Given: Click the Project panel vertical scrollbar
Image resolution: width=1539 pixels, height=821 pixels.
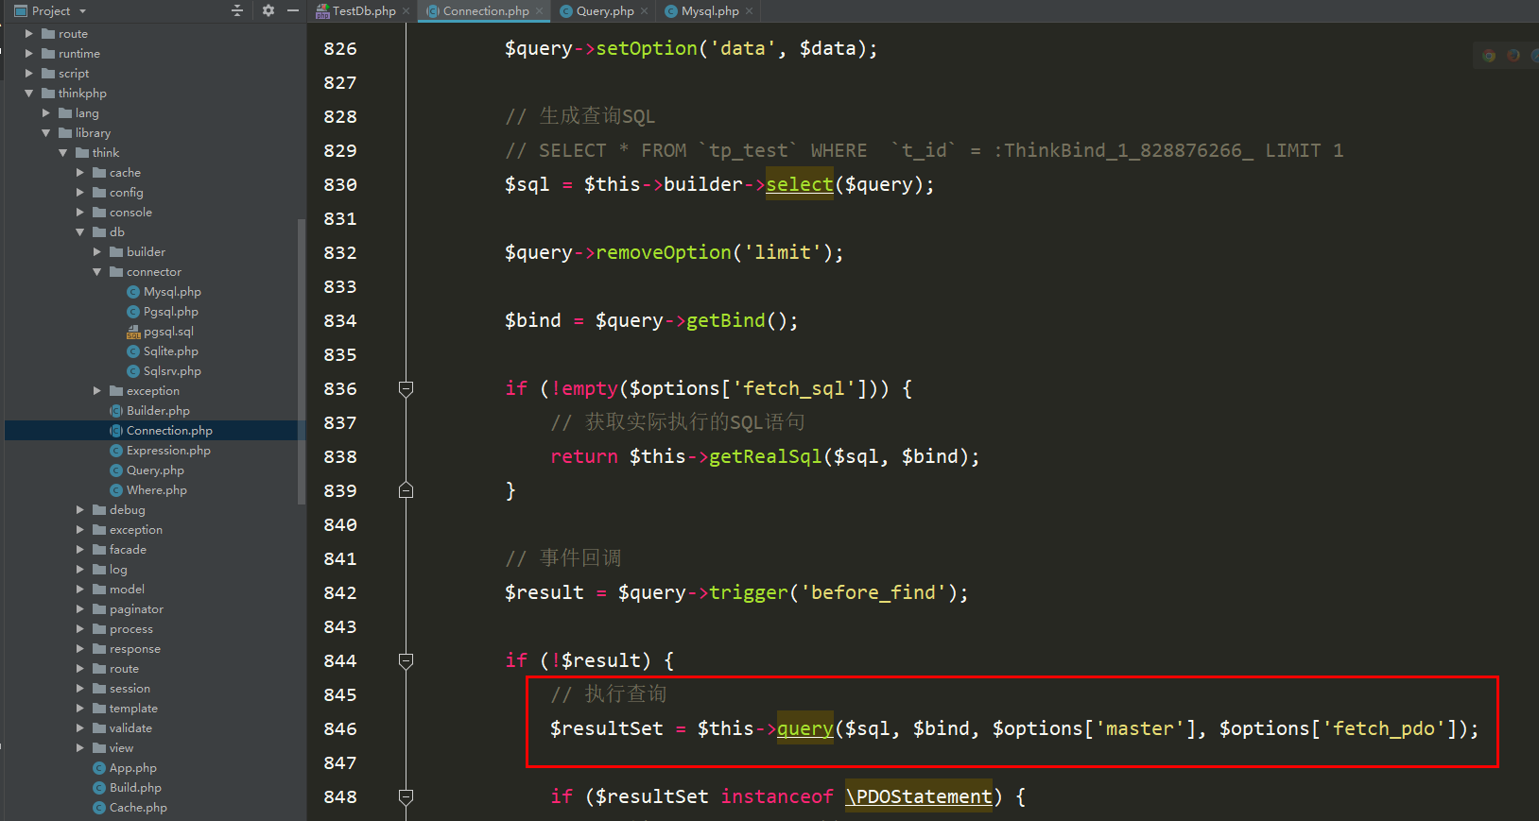Looking at the screenshot, I should click(302, 361).
